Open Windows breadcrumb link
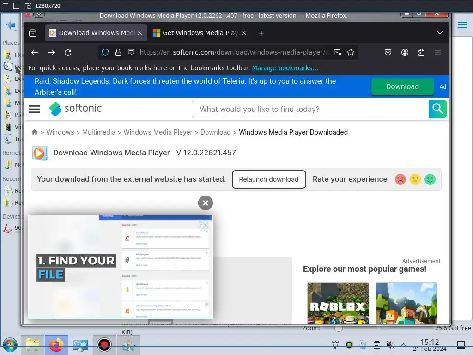The image size is (473, 355). point(60,132)
